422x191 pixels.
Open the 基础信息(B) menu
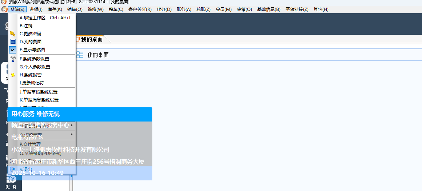point(268,9)
